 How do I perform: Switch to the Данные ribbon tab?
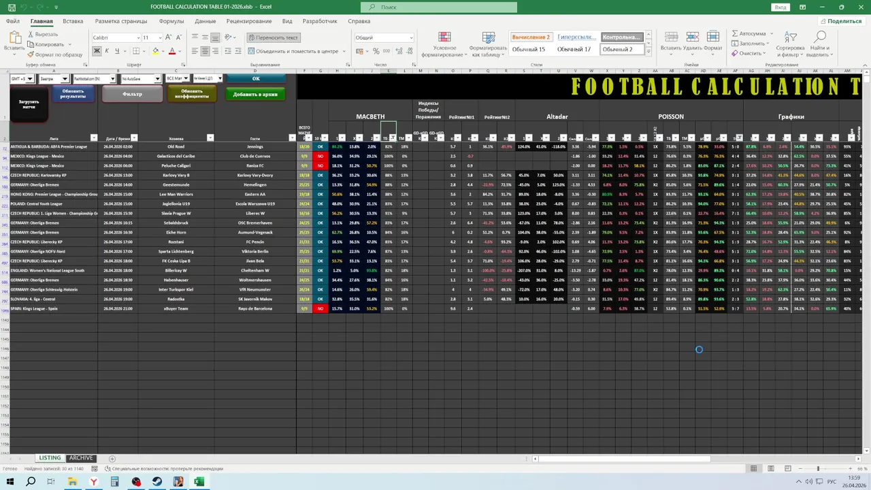205,21
